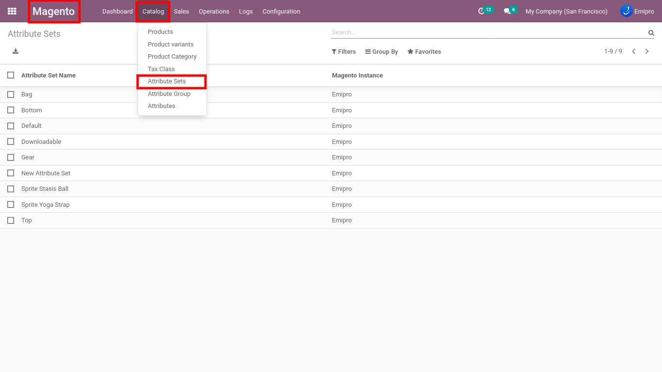Open the conversations chat icon with badge 6
The image size is (662, 372).
pyautogui.click(x=507, y=11)
